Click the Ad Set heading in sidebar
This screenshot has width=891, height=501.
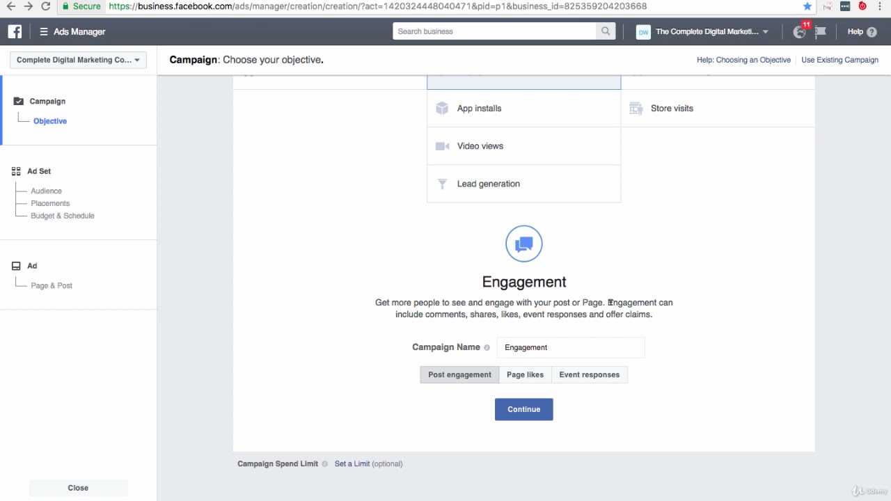(x=39, y=171)
